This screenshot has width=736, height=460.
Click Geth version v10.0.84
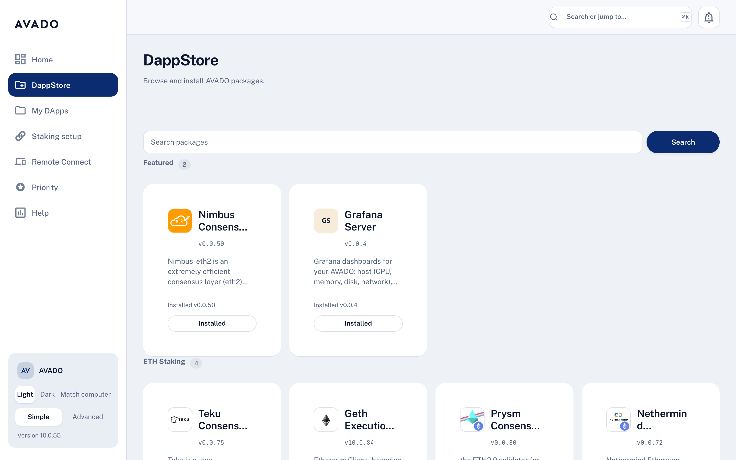(359, 443)
